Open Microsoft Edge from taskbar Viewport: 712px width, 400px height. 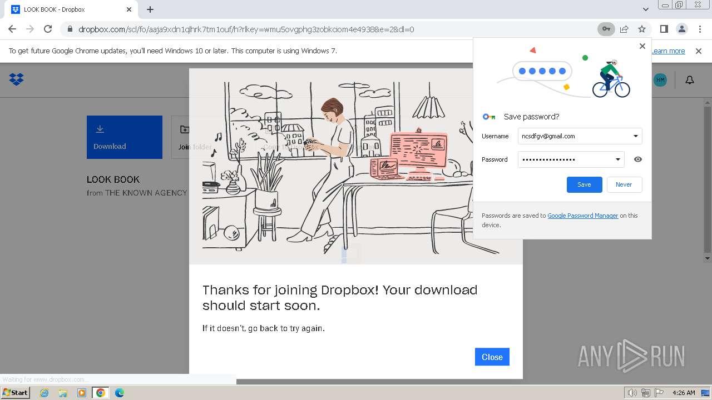119,393
